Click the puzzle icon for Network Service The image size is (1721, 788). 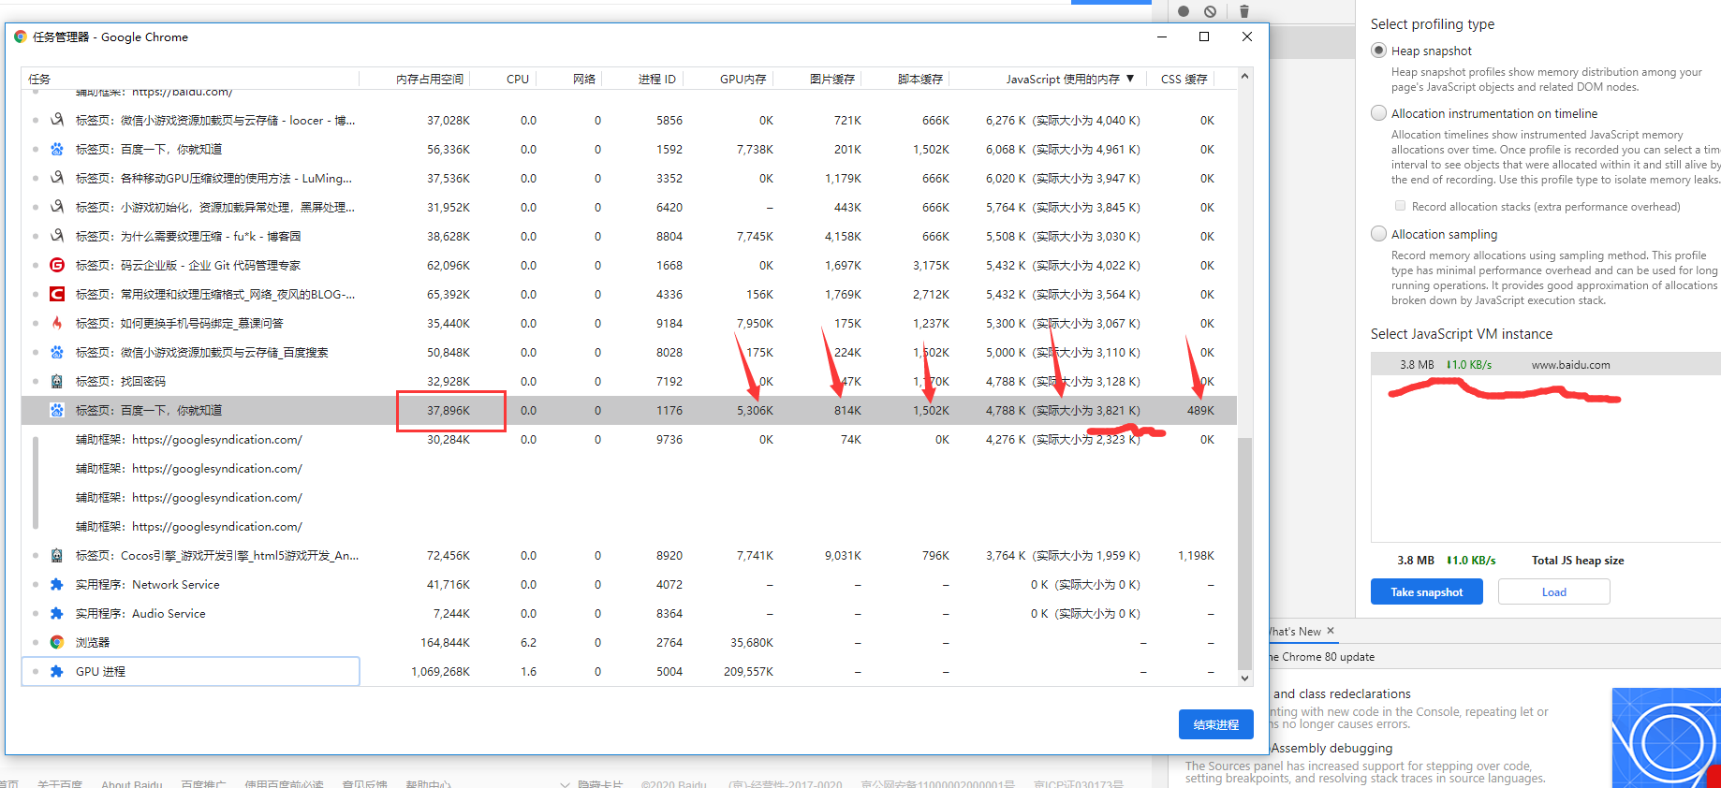pos(57,584)
